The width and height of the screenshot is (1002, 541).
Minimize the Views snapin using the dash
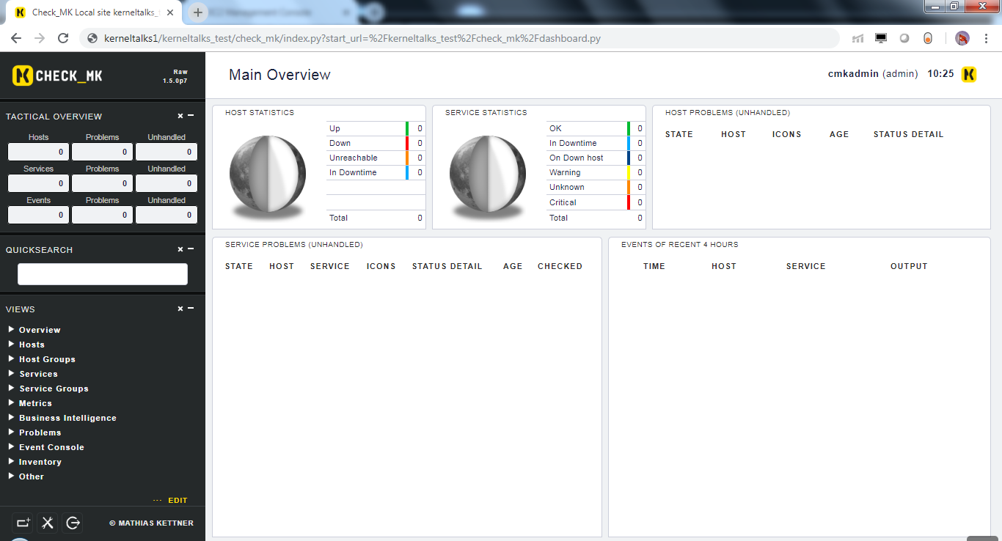pyautogui.click(x=191, y=309)
